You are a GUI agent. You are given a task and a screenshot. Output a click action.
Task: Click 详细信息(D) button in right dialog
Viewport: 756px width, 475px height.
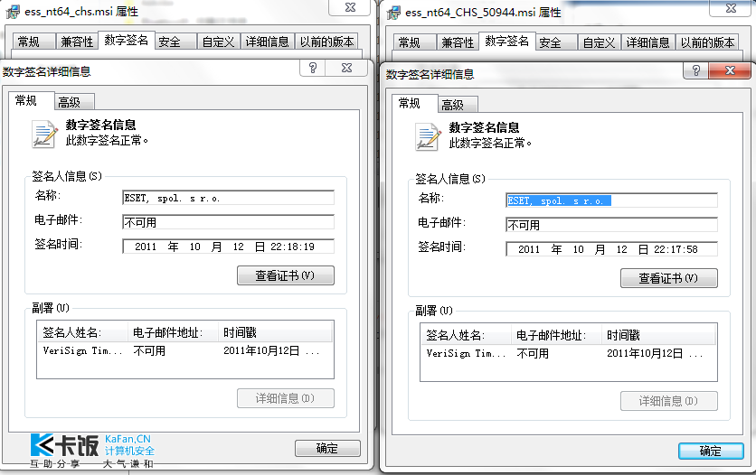[x=668, y=401]
